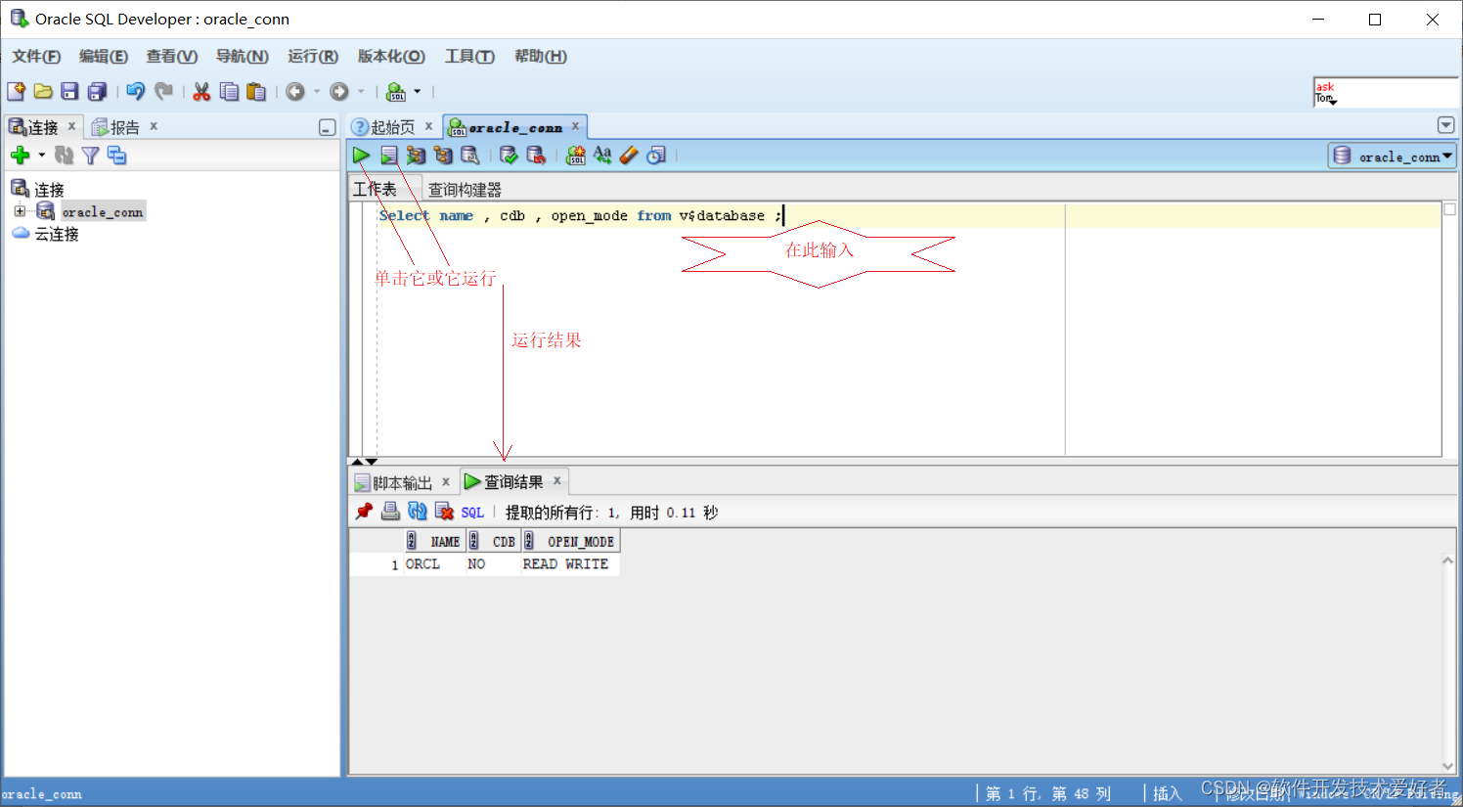Select the 云连接 cloud connection item

pyautogui.click(x=57, y=234)
